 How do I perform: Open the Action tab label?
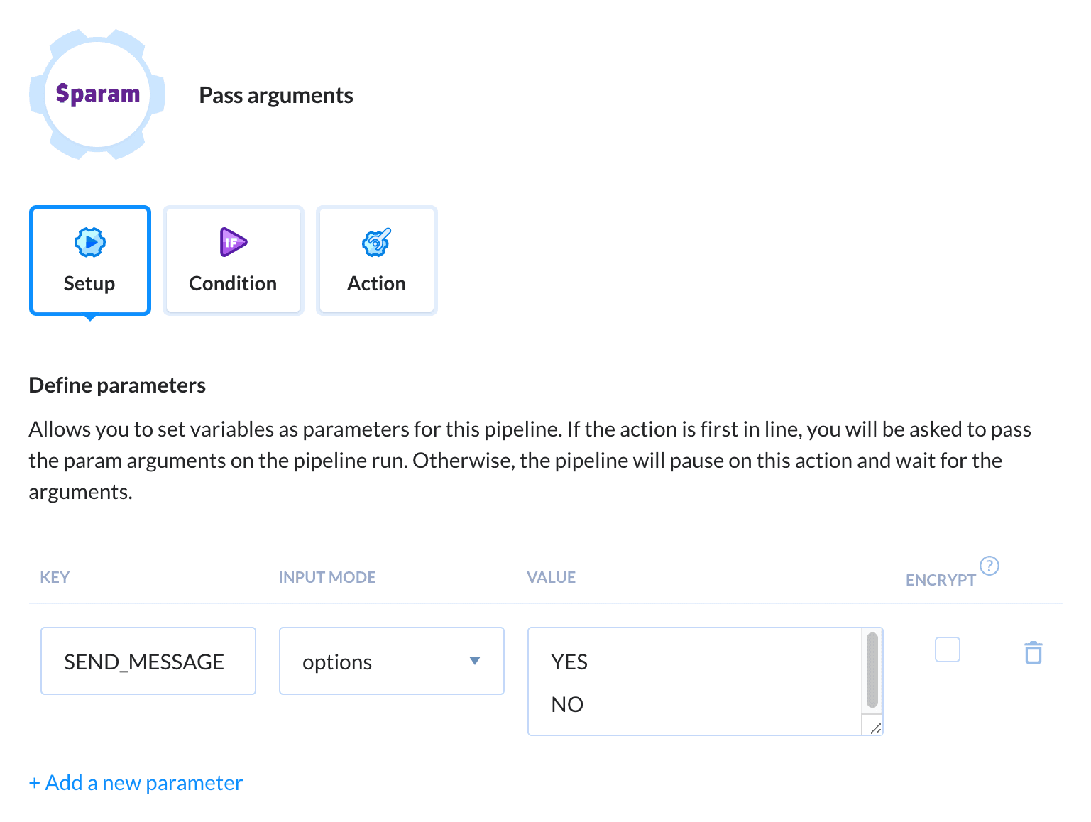click(376, 284)
